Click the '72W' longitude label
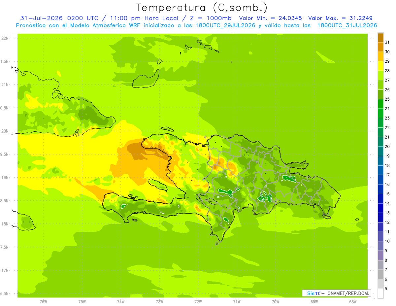396x306 pixels. [198, 302]
